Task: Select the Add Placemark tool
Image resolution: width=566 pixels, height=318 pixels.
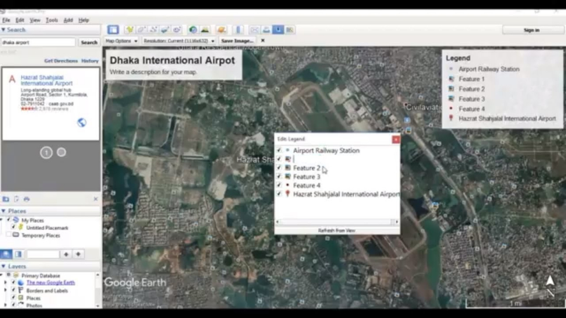Action: pyautogui.click(x=129, y=29)
